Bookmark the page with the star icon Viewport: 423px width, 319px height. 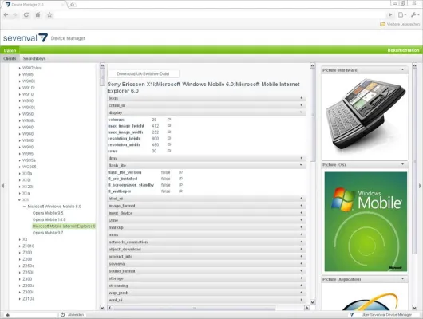49,15
